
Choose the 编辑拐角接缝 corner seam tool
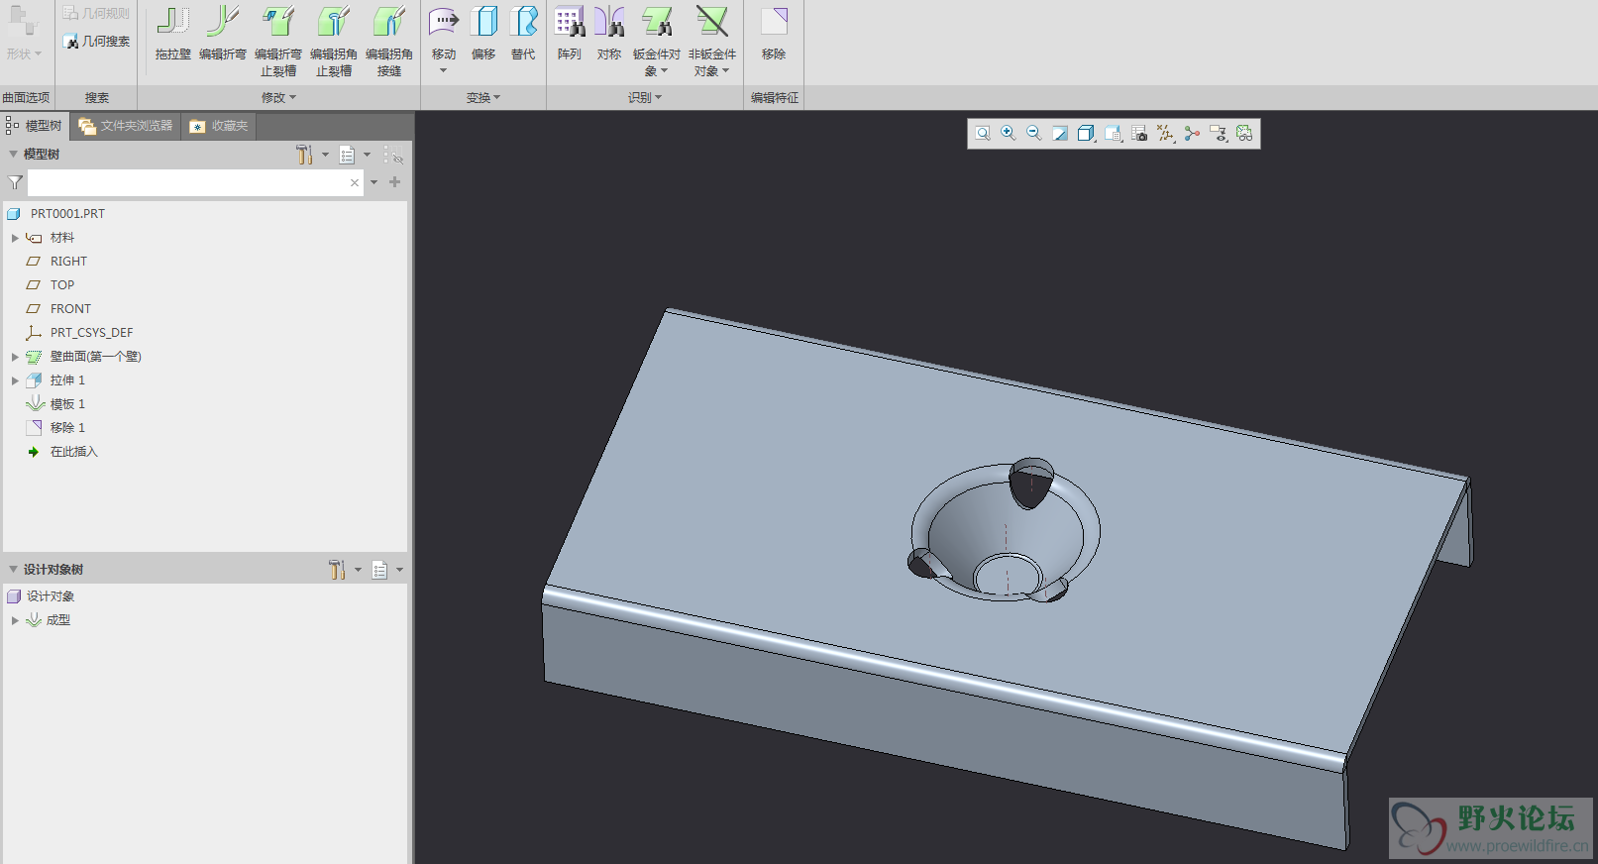tap(389, 42)
